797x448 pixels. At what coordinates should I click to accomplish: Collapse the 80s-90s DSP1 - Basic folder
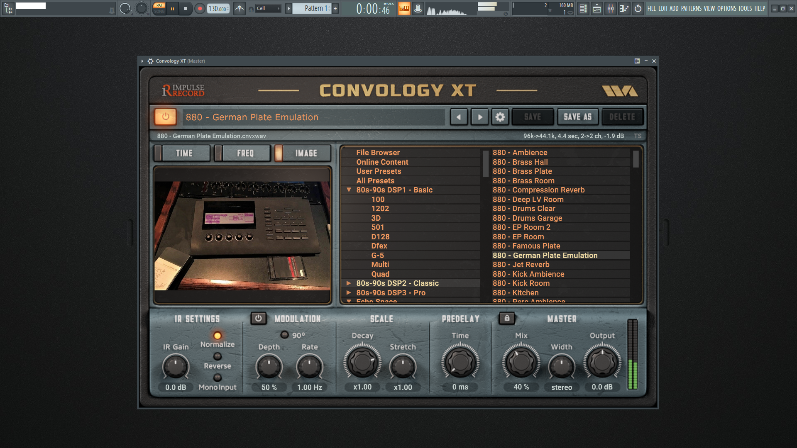click(349, 190)
